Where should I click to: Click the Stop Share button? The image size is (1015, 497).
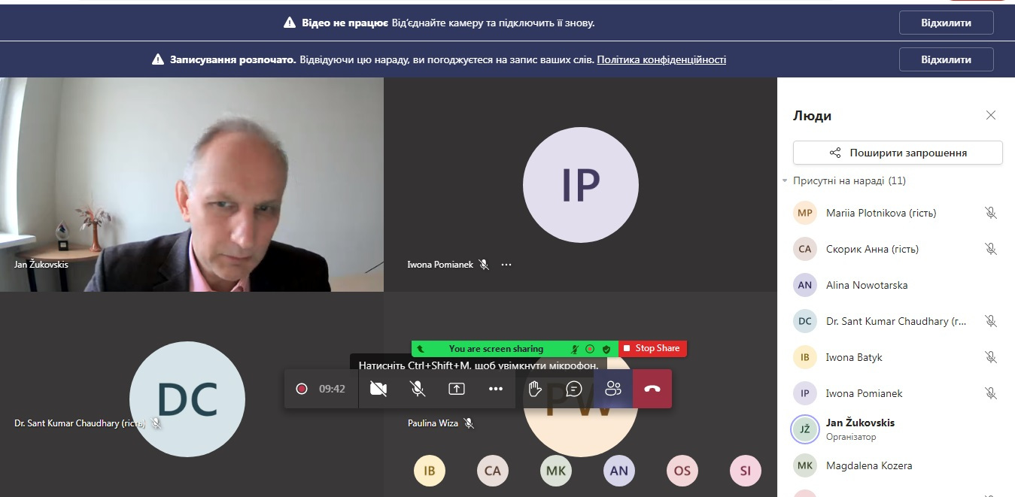point(652,348)
